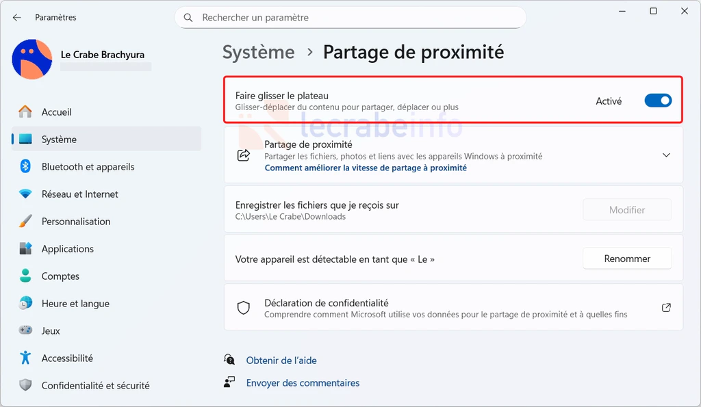Image resolution: width=701 pixels, height=407 pixels.
Task: Click the Envoyer des commentaires link
Action: coord(303,383)
